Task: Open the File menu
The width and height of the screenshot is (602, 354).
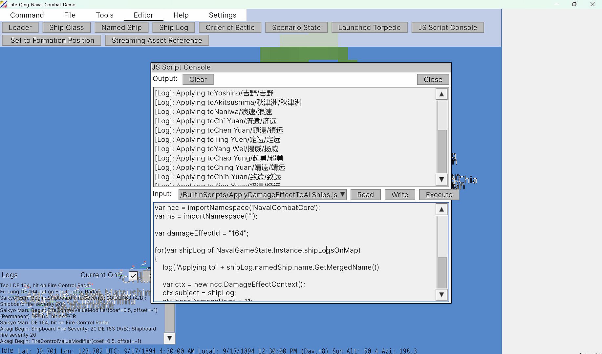Action: click(x=70, y=15)
